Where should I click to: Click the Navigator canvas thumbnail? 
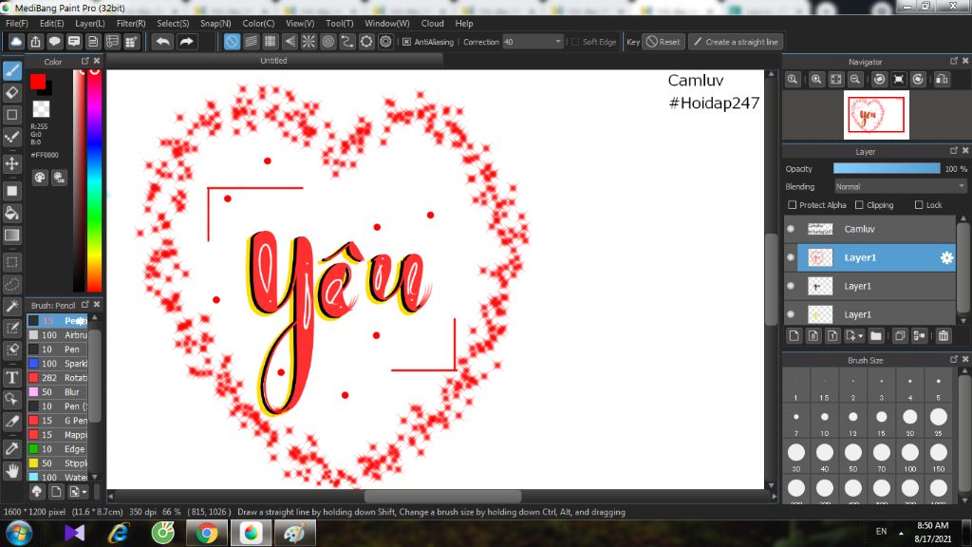[876, 115]
